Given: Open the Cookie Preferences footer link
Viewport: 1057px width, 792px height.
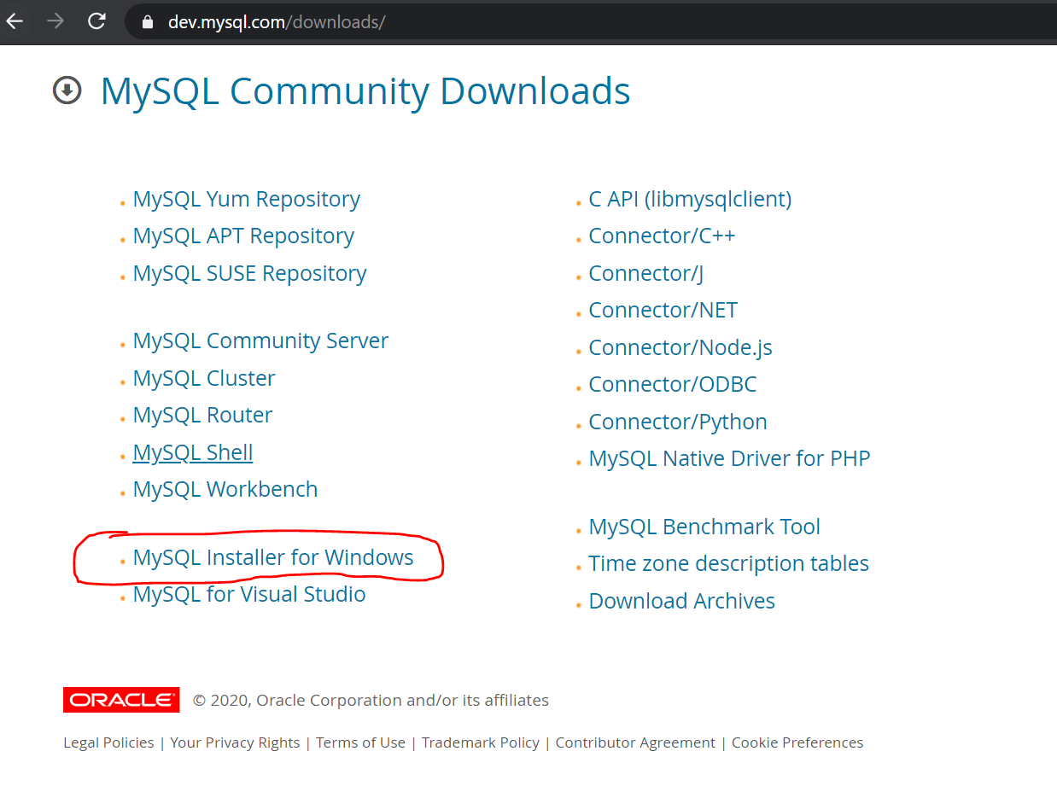Looking at the screenshot, I should pyautogui.click(x=797, y=743).
